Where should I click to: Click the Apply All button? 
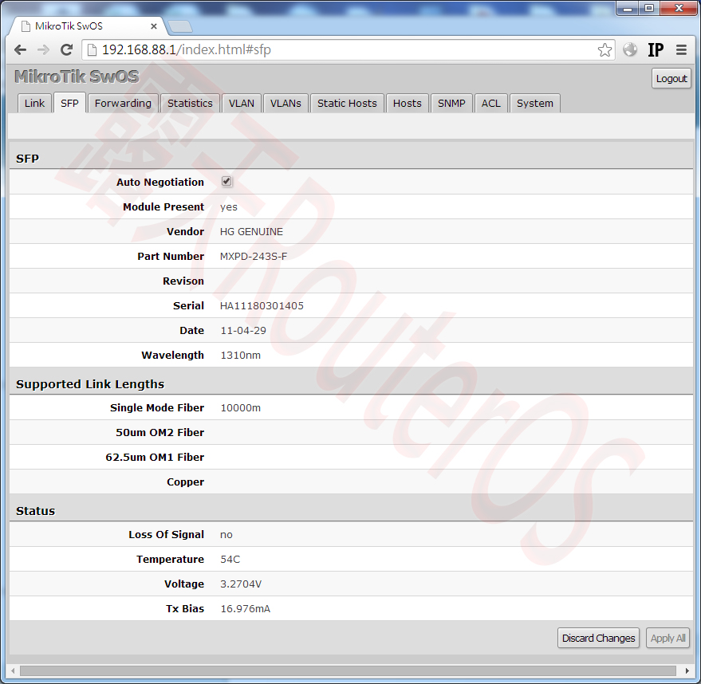coord(668,638)
